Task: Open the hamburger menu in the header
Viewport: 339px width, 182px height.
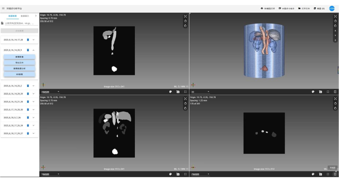Action: click(x=3, y=8)
